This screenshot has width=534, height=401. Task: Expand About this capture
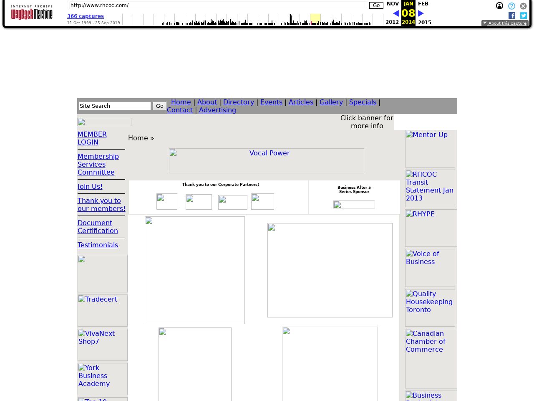505,23
